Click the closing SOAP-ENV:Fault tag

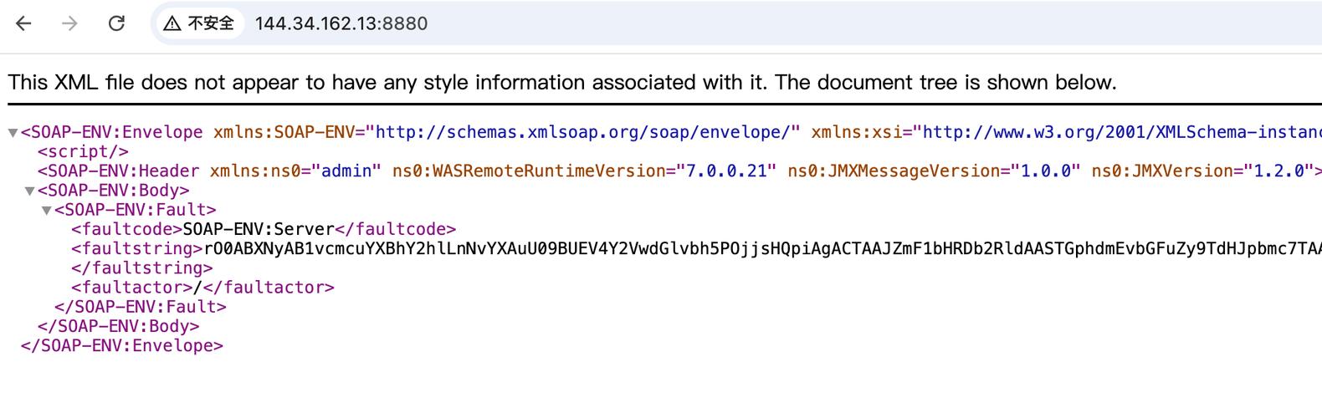pos(141,307)
